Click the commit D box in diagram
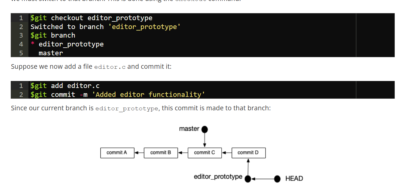This screenshot has height=187, width=413. pyautogui.click(x=248, y=153)
